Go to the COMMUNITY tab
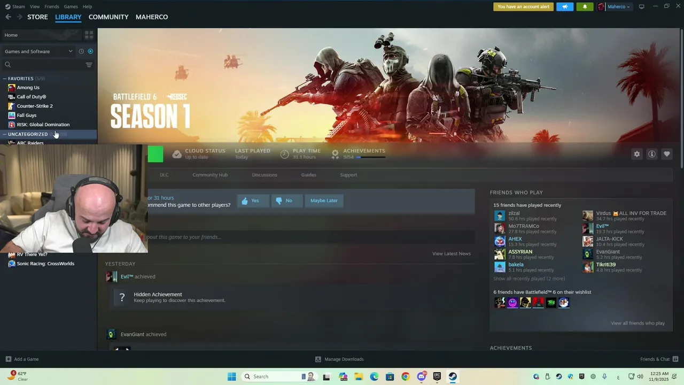 click(108, 17)
